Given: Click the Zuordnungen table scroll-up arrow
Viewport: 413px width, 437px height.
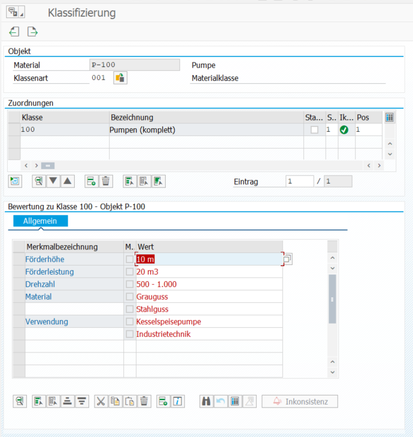Looking at the screenshot, I should point(390,144).
